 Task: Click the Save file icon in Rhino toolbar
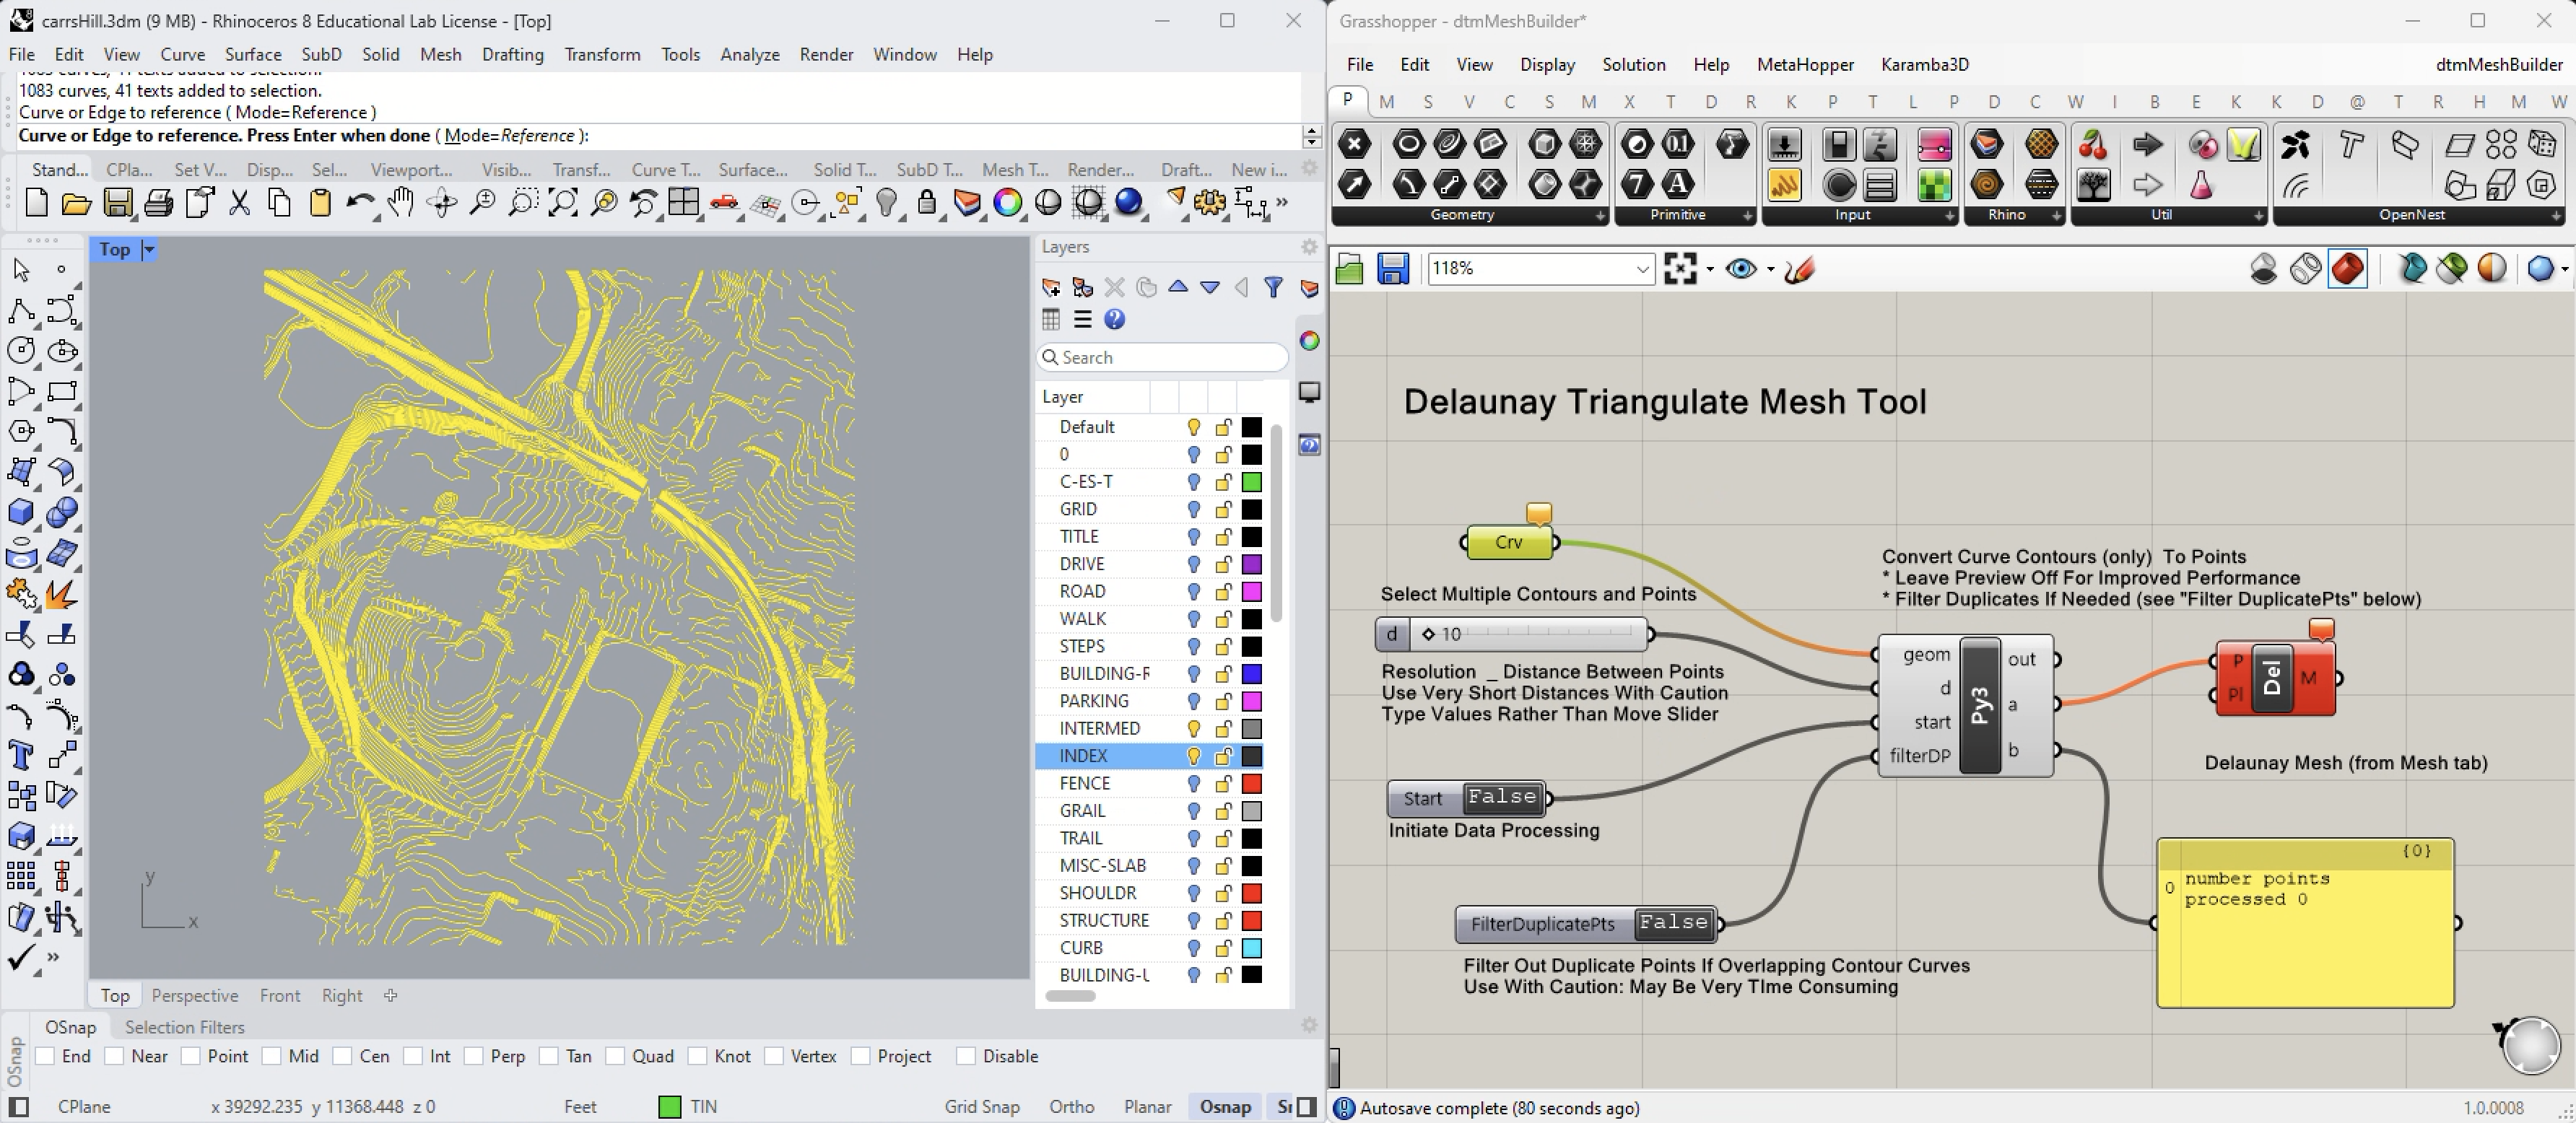click(x=118, y=203)
